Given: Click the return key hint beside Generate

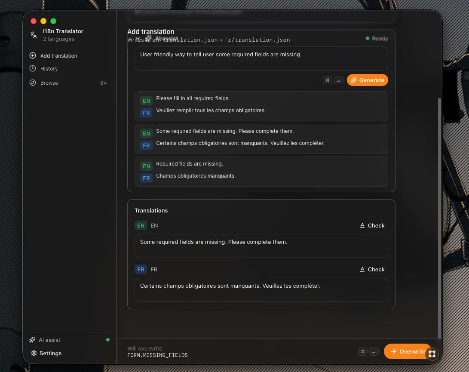Looking at the screenshot, I should [x=339, y=80].
